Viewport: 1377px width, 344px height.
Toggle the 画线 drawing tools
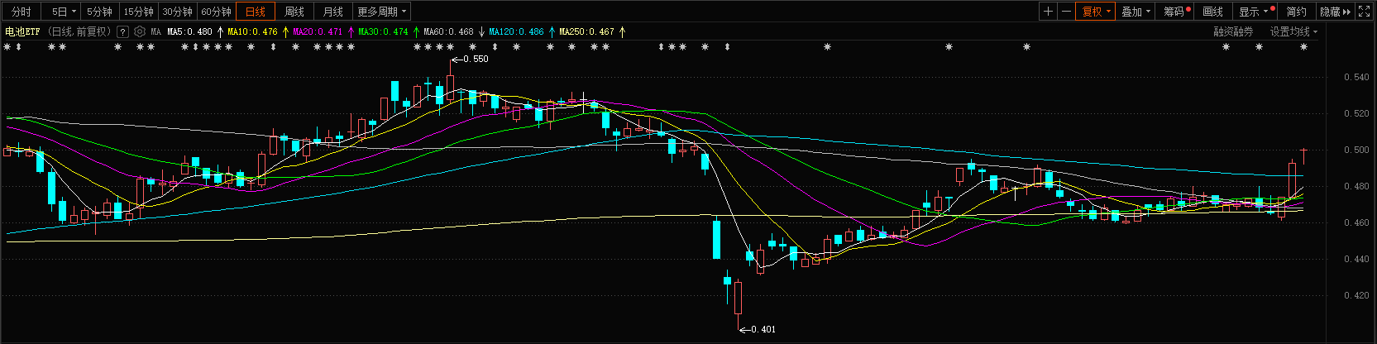pyautogui.click(x=1212, y=12)
